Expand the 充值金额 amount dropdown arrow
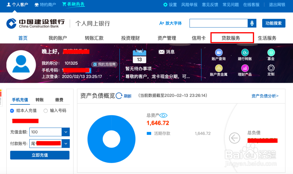This screenshot has width=293, height=174. tap(66, 132)
